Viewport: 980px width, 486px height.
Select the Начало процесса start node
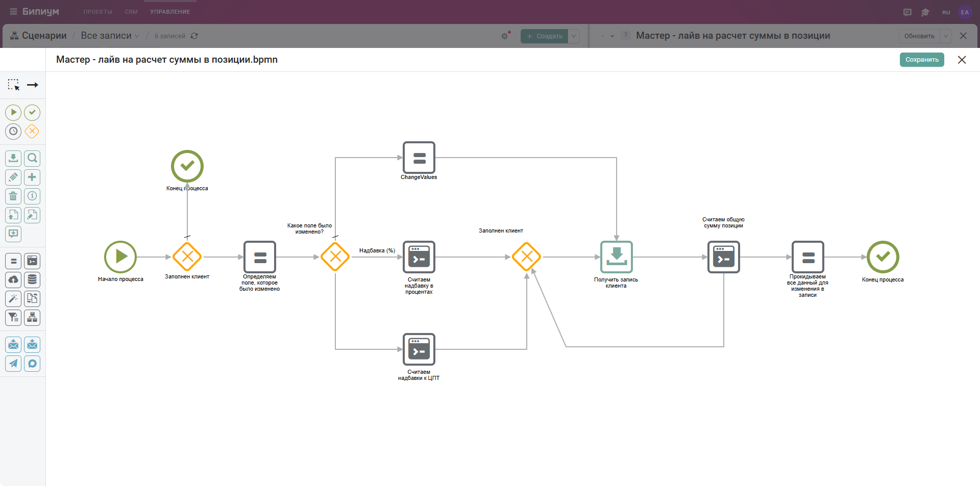pos(120,257)
